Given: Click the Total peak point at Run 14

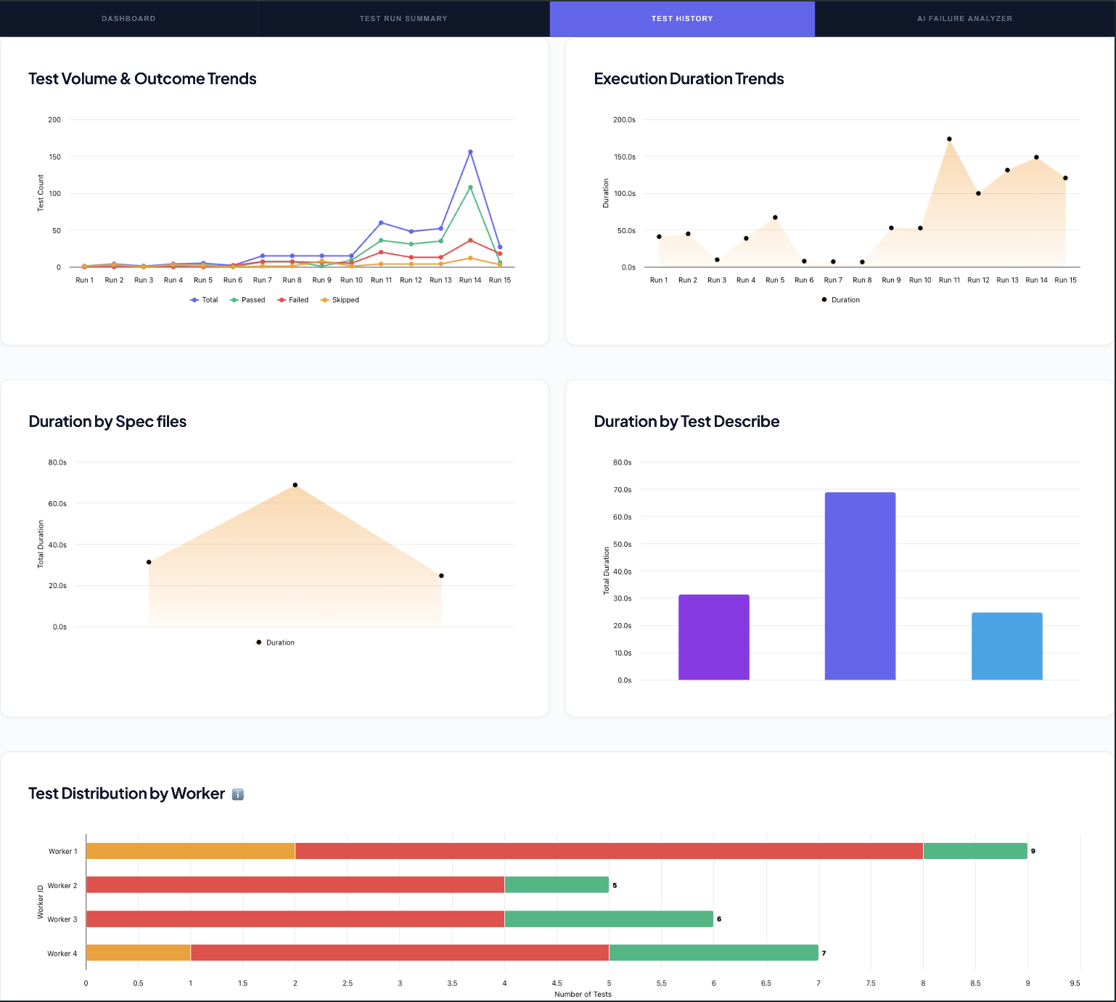Looking at the screenshot, I should coord(470,152).
